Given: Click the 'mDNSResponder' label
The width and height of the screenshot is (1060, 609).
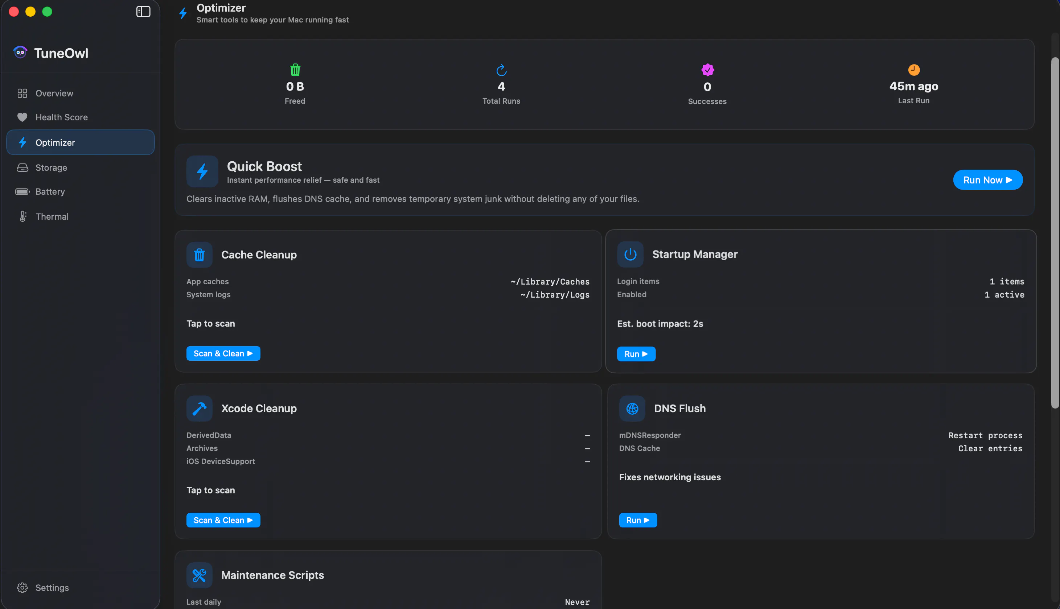Looking at the screenshot, I should point(649,435).
